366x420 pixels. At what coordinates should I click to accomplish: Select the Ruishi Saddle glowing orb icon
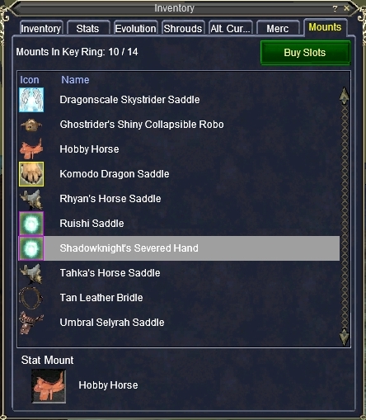31,224
